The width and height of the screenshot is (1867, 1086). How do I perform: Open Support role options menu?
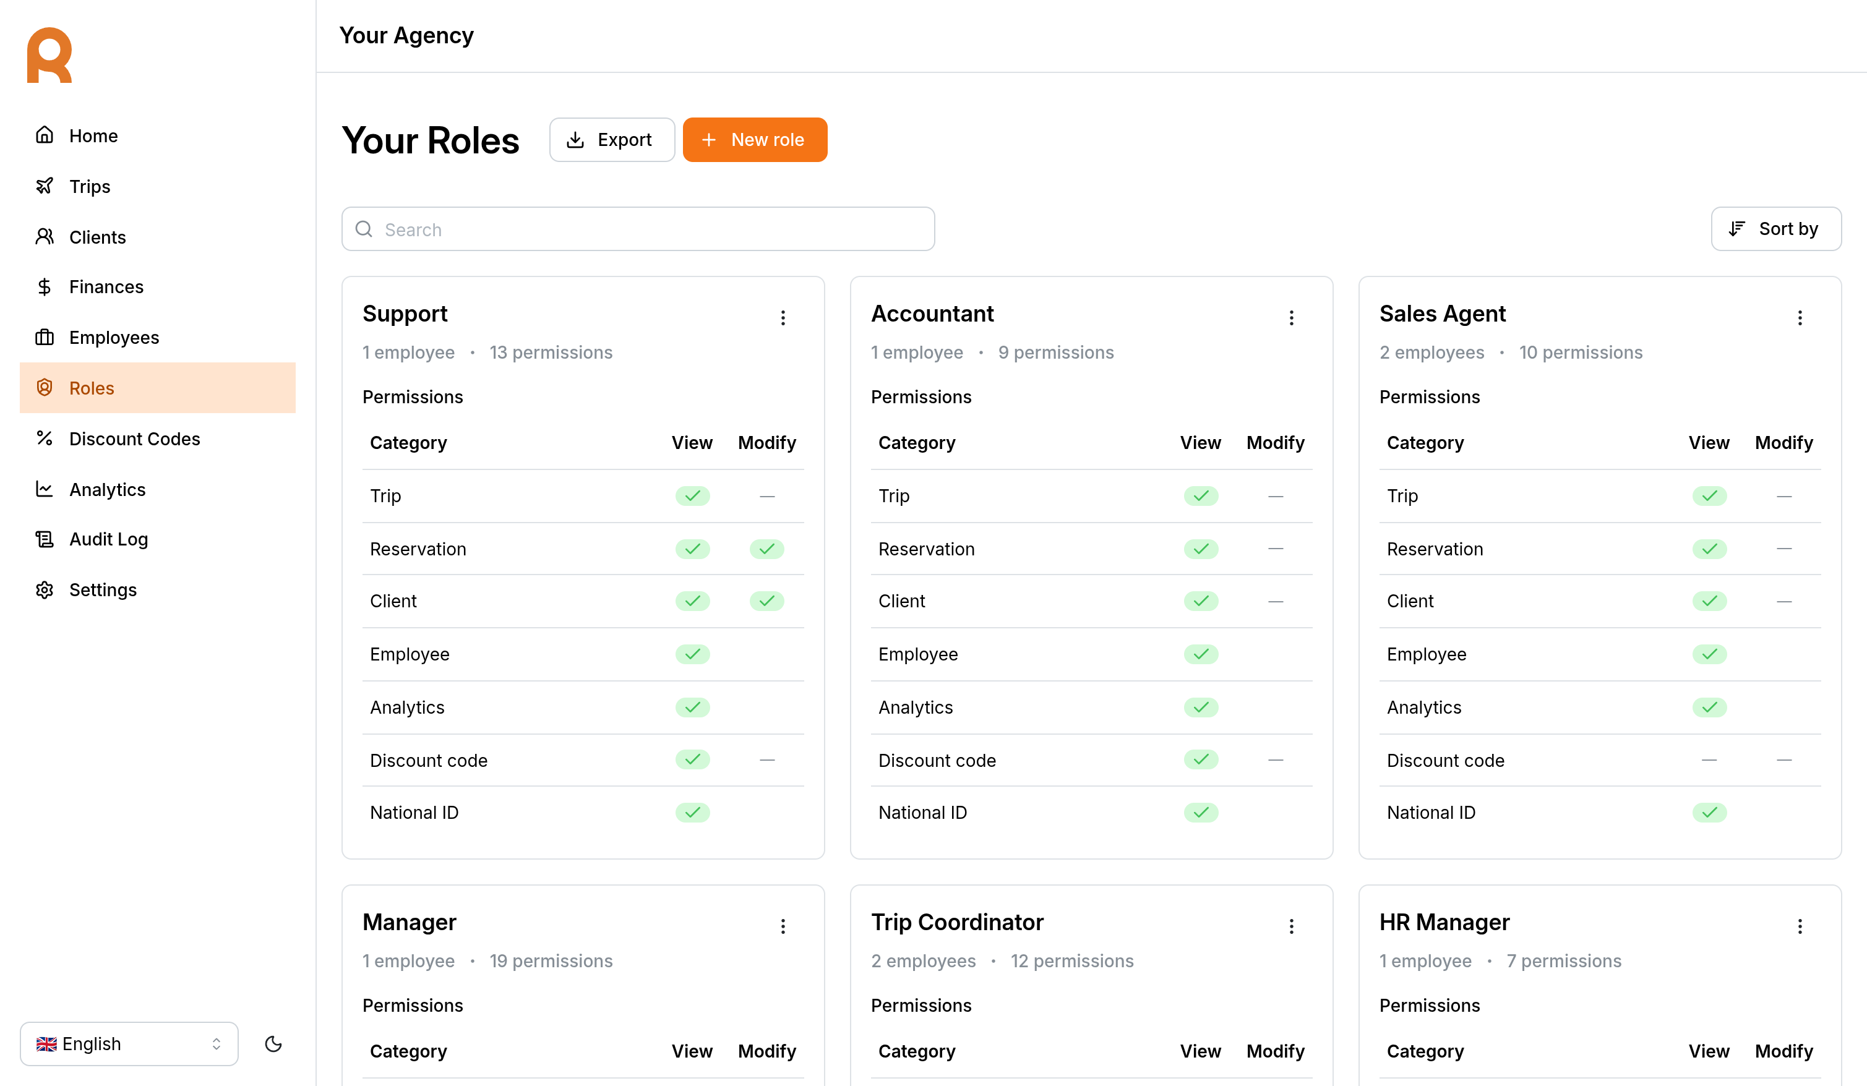tap(783, 318)
